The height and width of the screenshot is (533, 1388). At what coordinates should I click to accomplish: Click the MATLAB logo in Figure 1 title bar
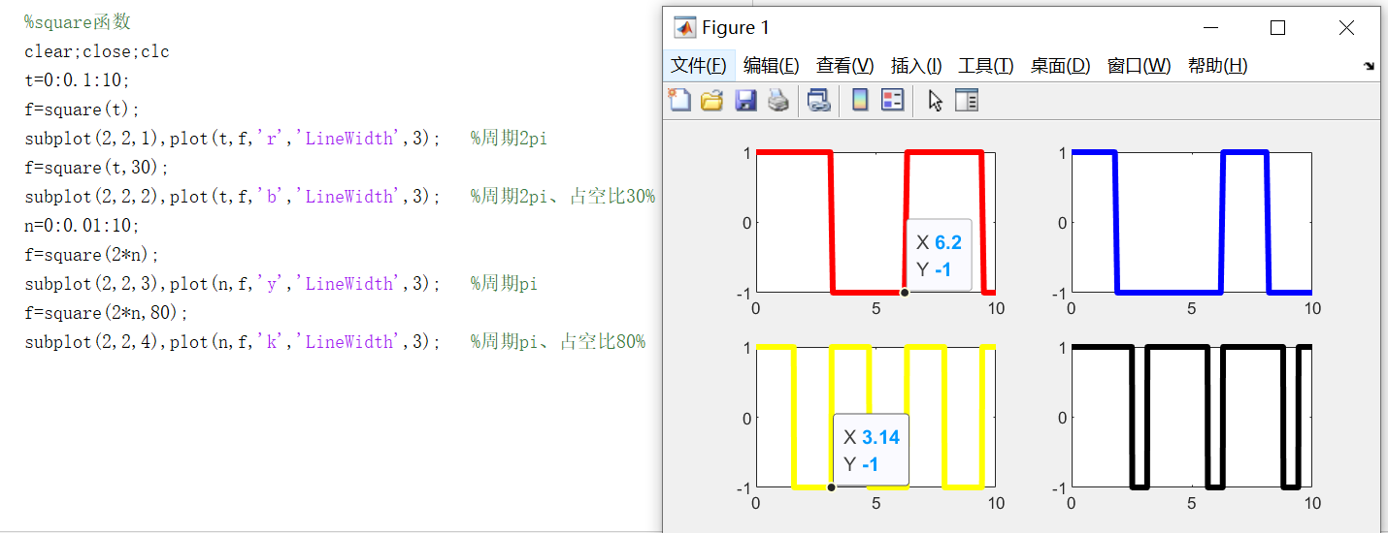[684, 28]
